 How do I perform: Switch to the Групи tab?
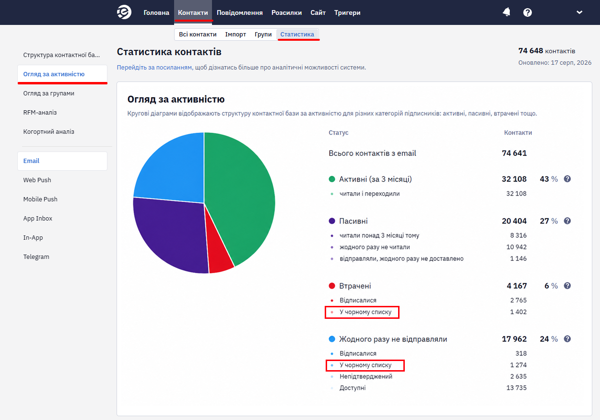pyautogui.click(x=263, y=35)
